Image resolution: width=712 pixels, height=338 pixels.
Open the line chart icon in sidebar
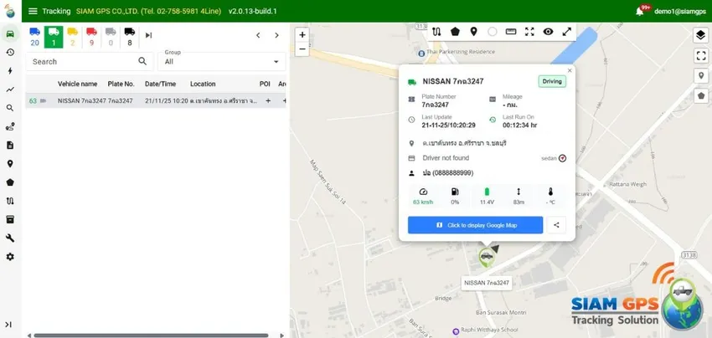tap(10, 90)
